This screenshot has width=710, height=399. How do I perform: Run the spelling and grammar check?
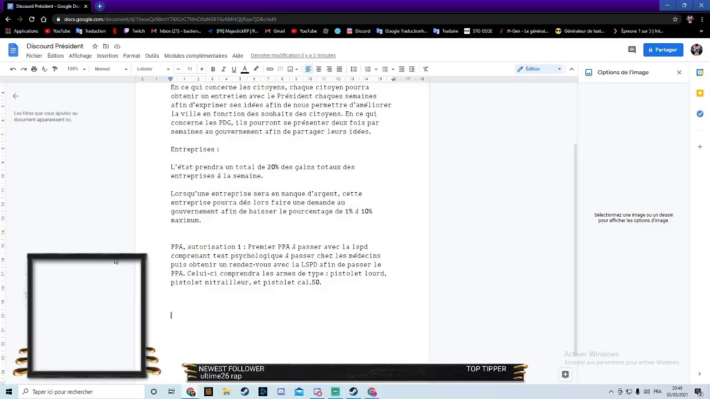(44, 69)
